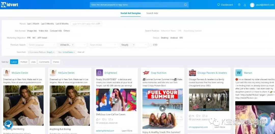Remove the Shopify searched filter tag
275x134 pixels.
(x=54, y=52)
